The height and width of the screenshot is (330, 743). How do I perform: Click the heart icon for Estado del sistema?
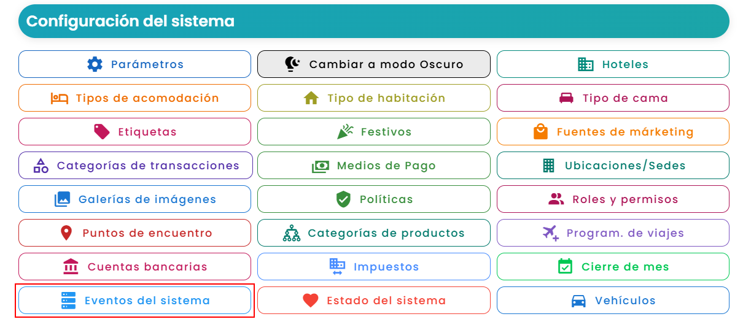311,301
